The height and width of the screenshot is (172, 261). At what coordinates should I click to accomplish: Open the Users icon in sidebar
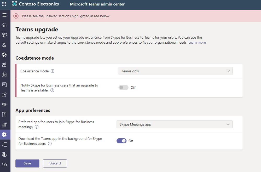click(x=4, y=65)
